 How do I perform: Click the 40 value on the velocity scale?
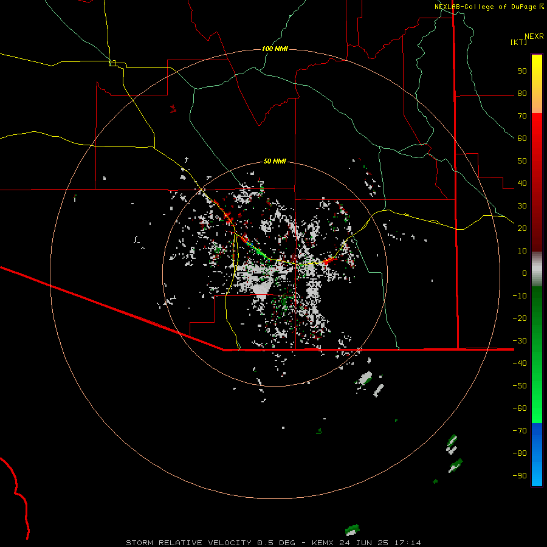point(522,184)
